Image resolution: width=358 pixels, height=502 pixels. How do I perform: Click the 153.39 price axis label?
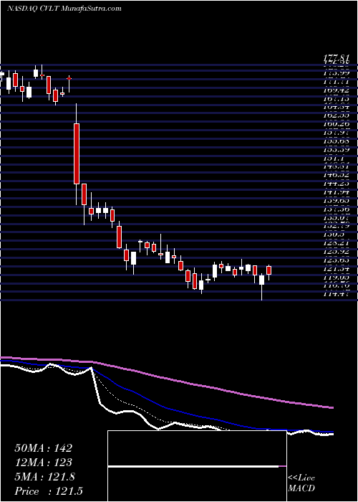pos(337,149)
